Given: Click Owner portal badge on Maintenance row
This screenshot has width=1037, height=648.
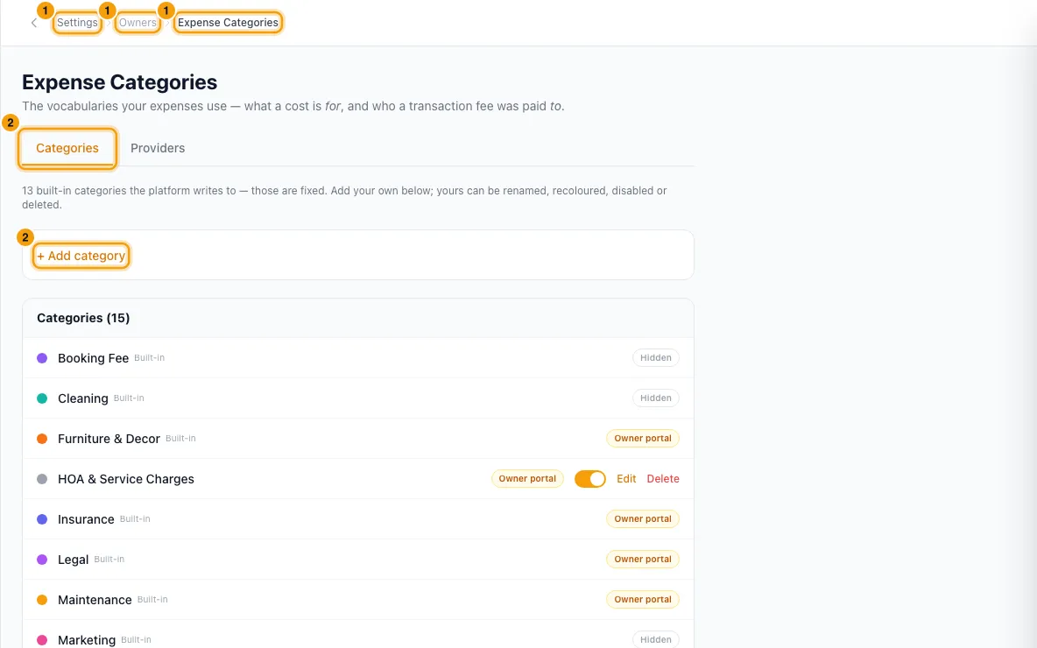Looking at the screenshot, I should click(x=642, y=600).
